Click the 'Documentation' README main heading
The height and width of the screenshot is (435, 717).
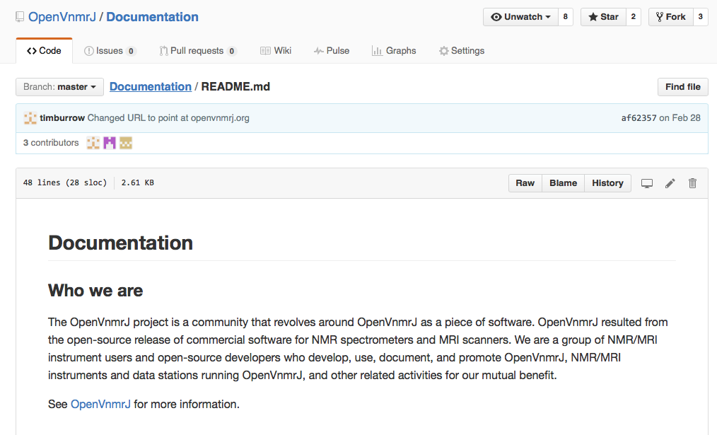121,243
